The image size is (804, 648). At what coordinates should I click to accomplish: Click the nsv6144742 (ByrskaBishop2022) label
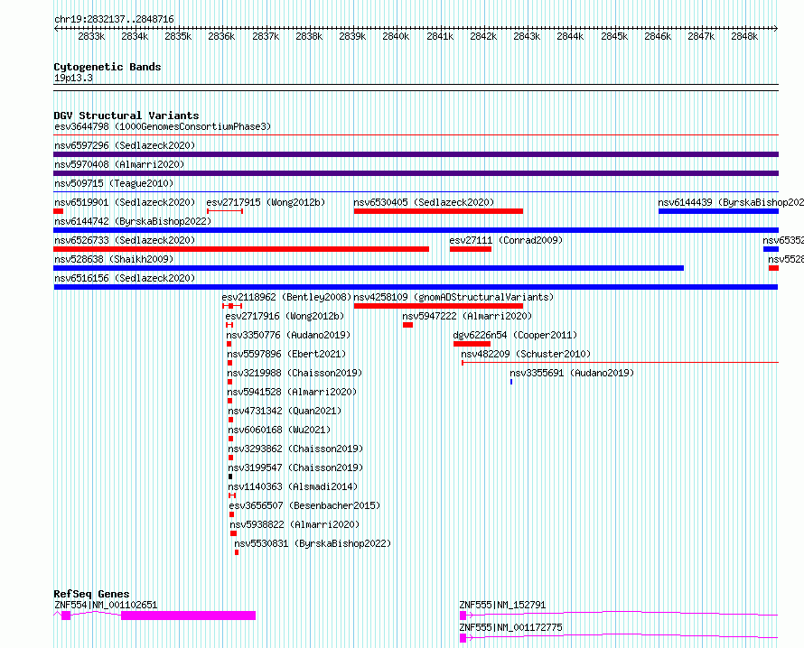coord(133,221)
